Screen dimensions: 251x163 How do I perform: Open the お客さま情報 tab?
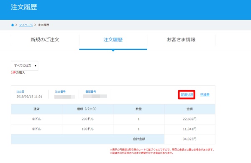point(181,40)
